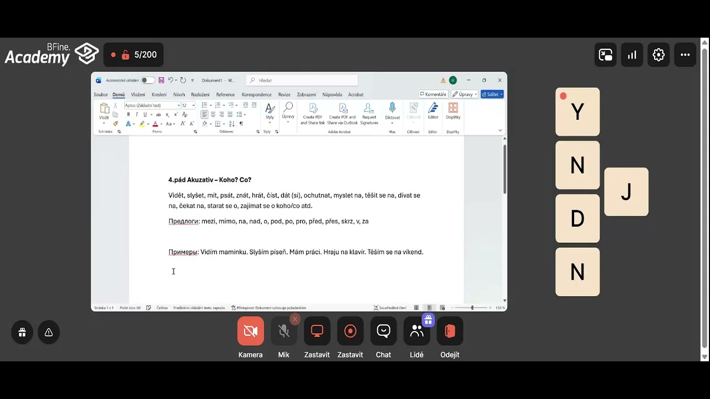Toggle show paragraph marks ¶
The width and height of the screenshot is (710, 399).
click(x=241, y=124)
